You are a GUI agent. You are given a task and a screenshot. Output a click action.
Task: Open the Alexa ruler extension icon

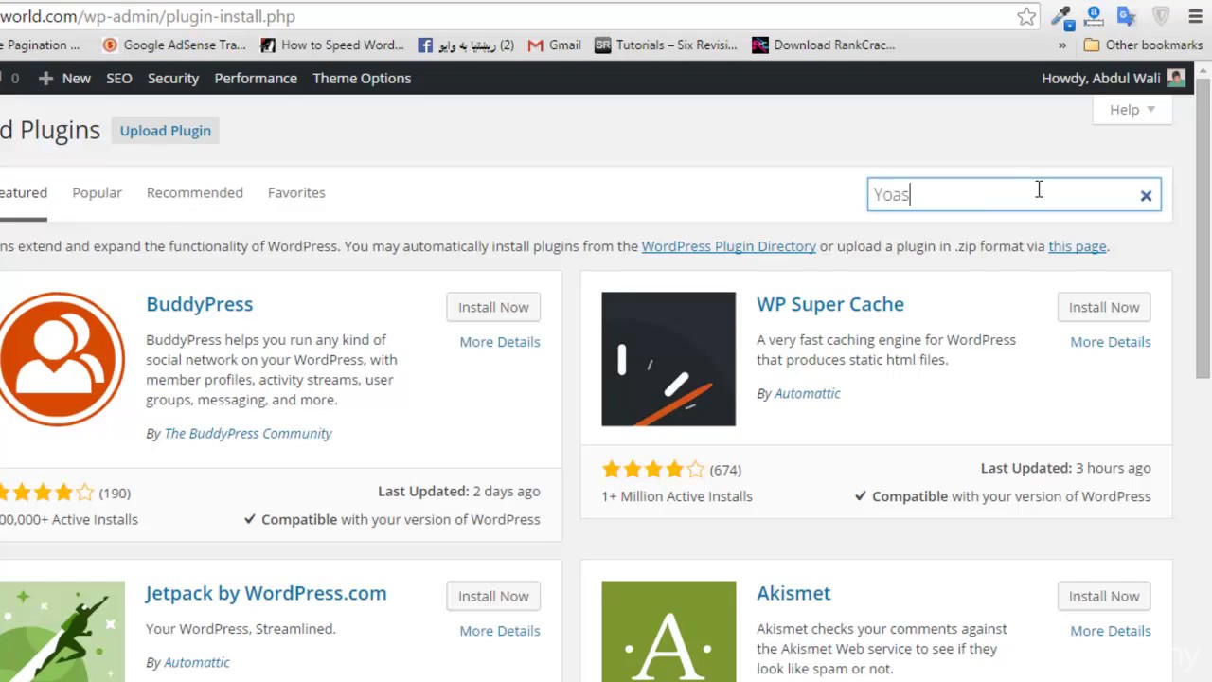(x=1094, y=16)
